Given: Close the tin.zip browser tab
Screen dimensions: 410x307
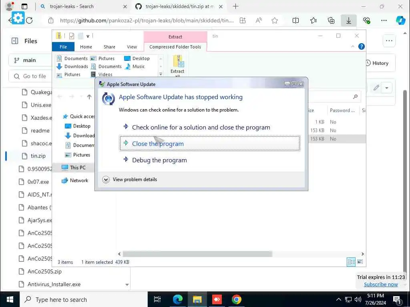Looking at the screenshot, I should tap(221, 6).
